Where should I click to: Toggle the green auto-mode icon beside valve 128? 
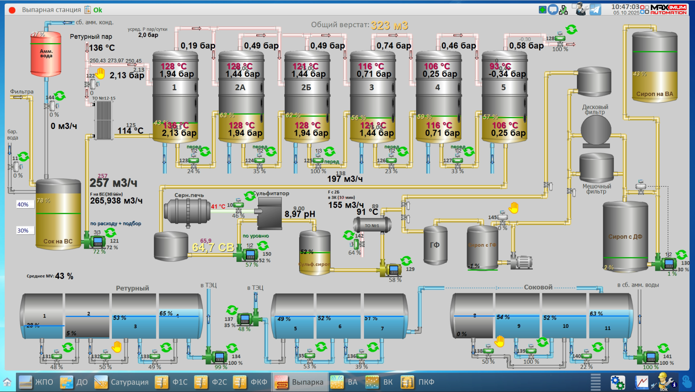coord(571,29)
